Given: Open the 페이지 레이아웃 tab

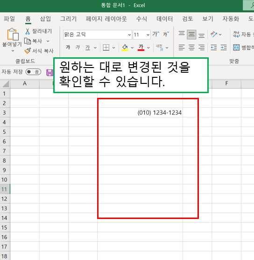Looking at the screenshot, I should (106, 19).
